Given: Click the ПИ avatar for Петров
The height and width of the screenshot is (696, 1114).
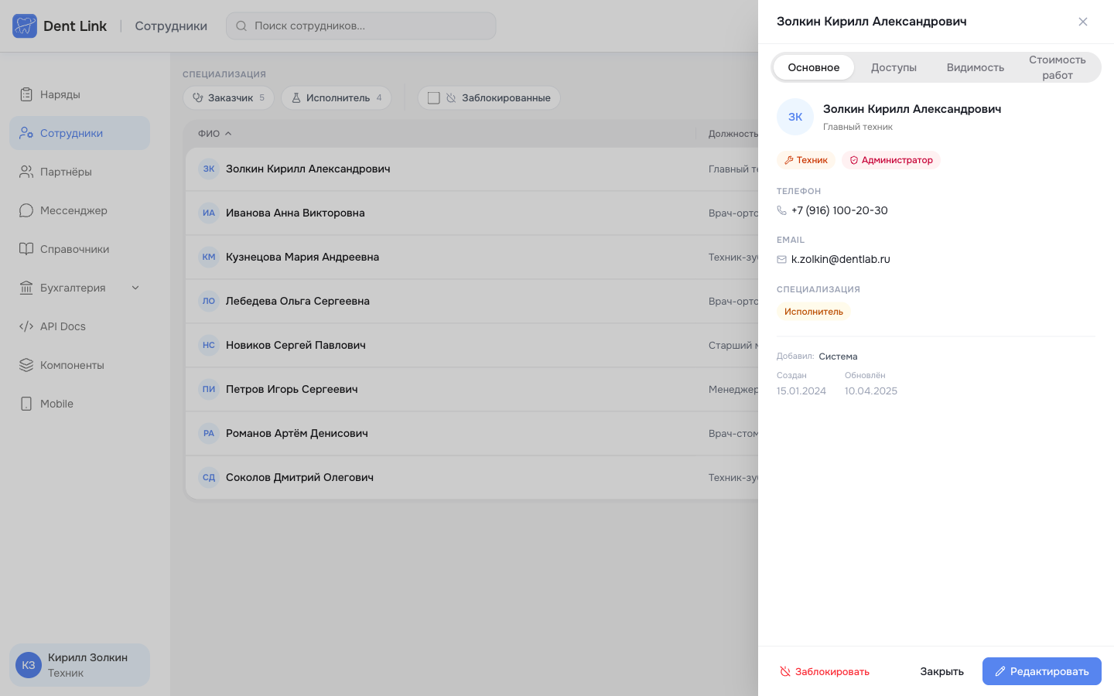Looking at the screenshot, I should (x=209, y=389).
